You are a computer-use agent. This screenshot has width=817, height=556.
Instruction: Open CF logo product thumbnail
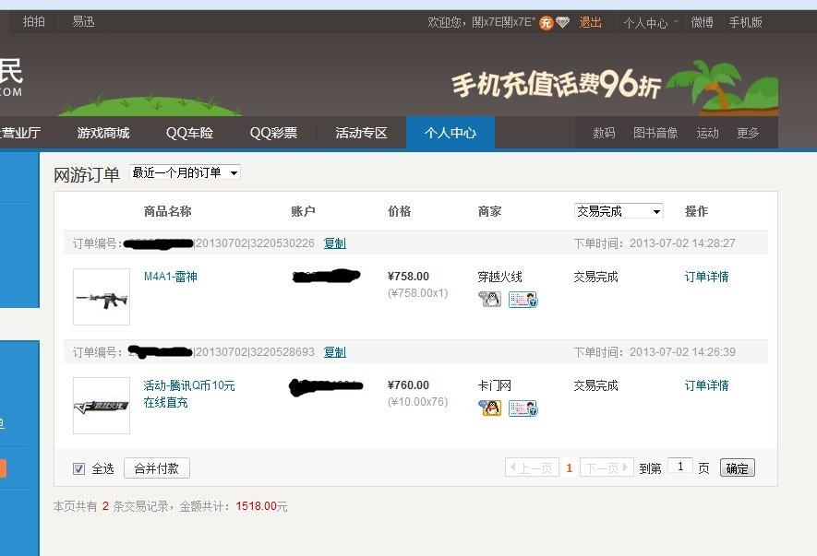102,406
